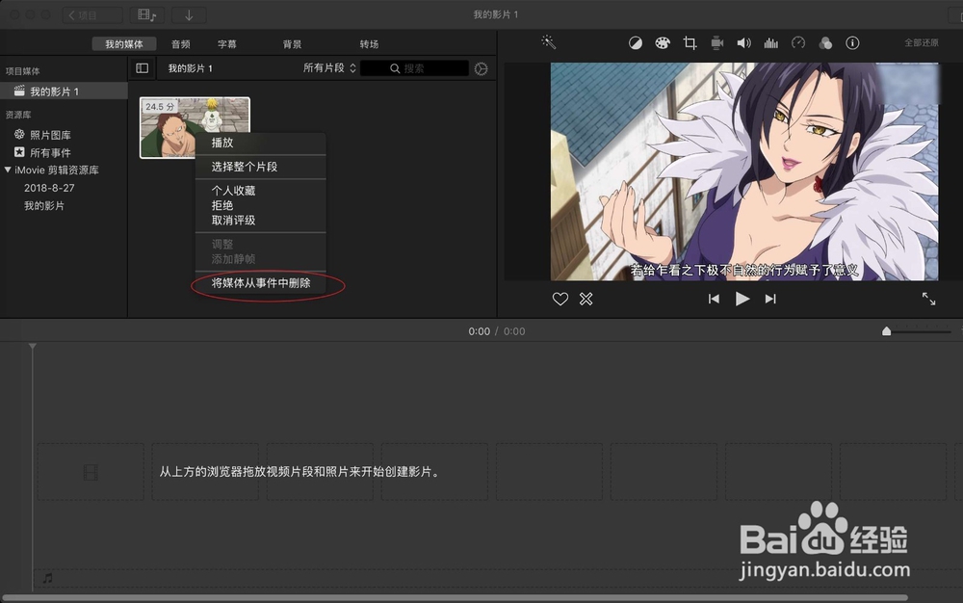Choose 将媒体从事件中删除 menu item
The image size is (963, 603).
tap(260, 283)
